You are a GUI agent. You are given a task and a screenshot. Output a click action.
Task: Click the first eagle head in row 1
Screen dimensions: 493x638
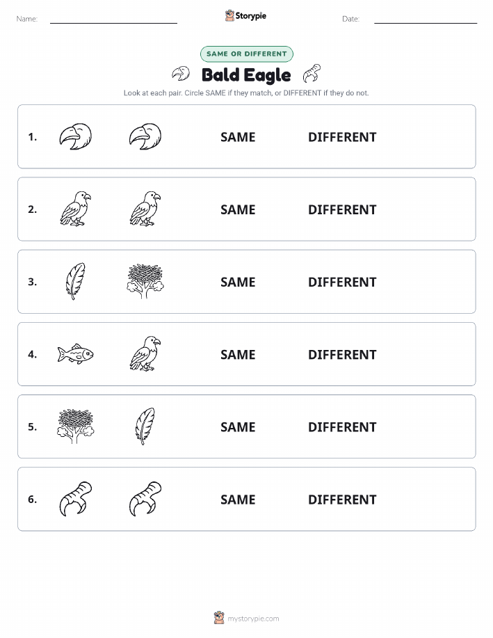pyautogui.click(x=76, y=136)
